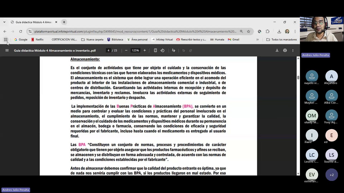Bookmark this page with the star icon
Image resolution: width=344 pixels, height=193 pixels.
pos(249,31)
